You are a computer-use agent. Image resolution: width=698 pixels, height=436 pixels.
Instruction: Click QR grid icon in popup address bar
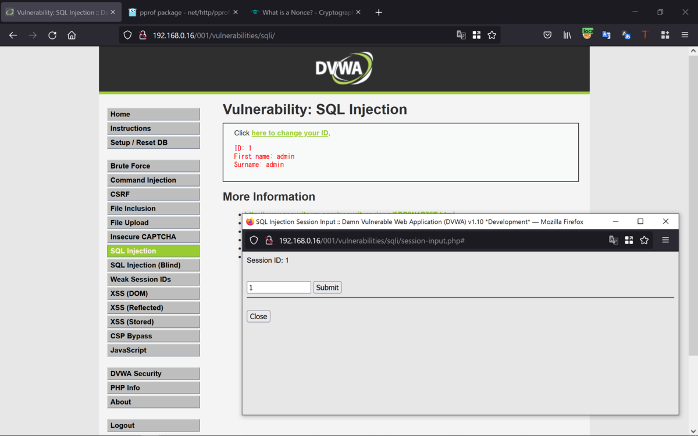click(x=629, y=240)
